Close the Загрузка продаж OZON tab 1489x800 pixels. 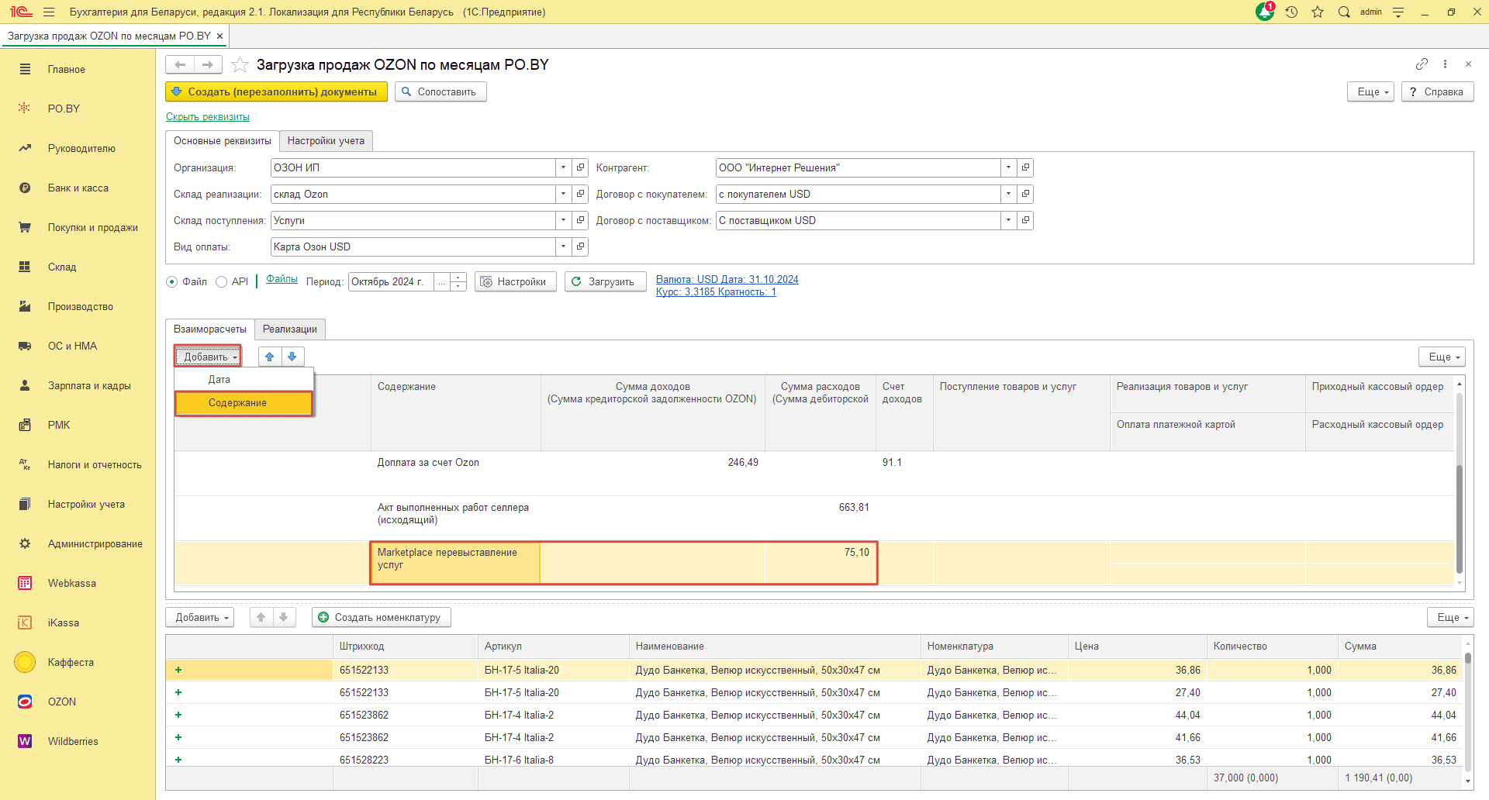click(219, 36)
